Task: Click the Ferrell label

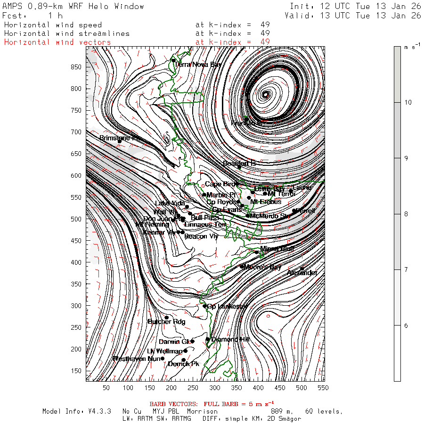Action: (306, 211)
